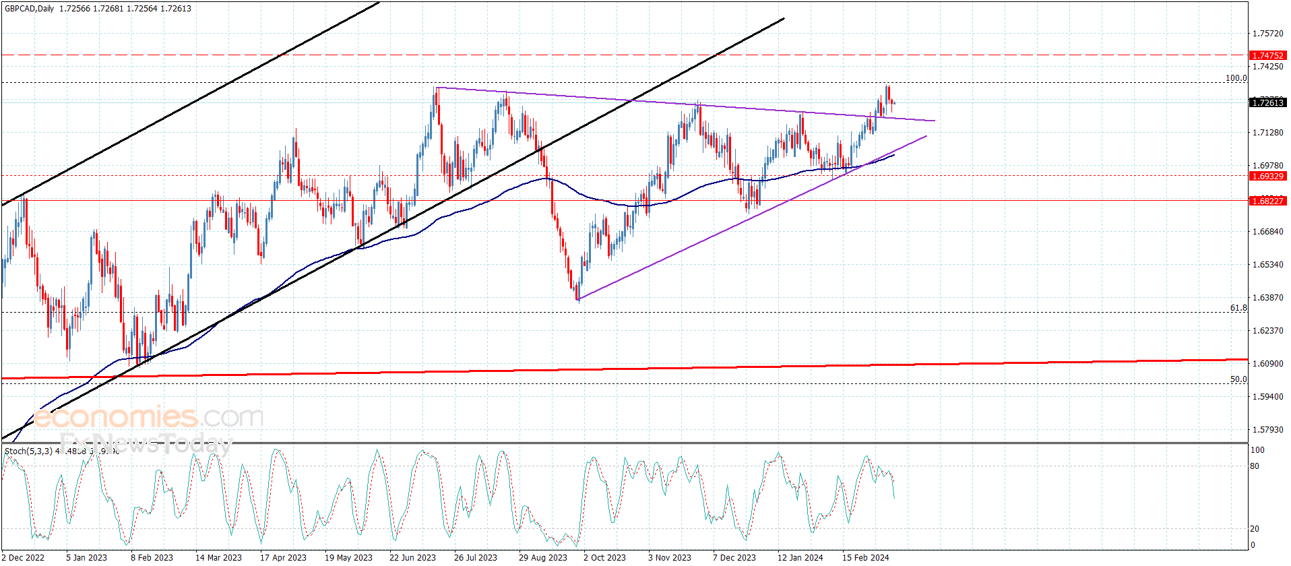Click the Stoch(5,3,3) indicator label

pyautogui.click(x=28, y=451)
